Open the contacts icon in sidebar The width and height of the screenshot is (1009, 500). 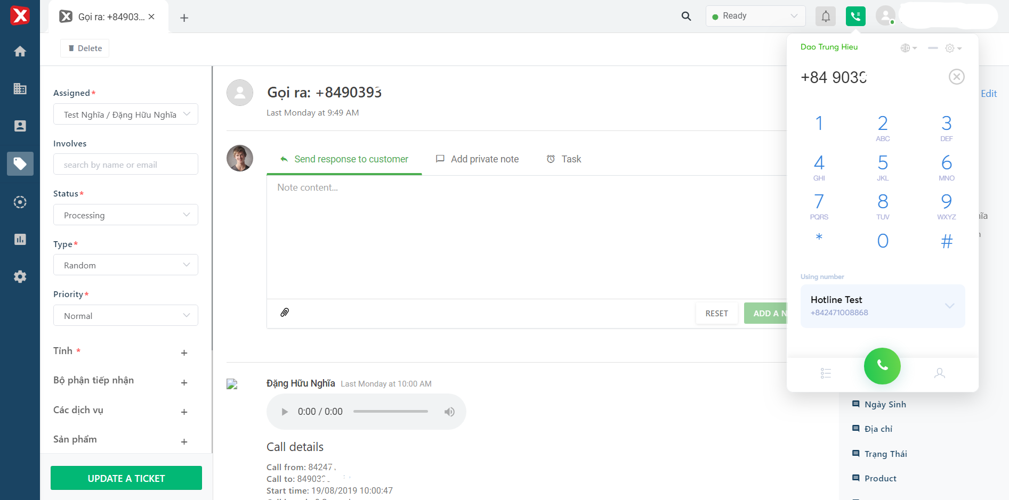(x=20, y=126)
